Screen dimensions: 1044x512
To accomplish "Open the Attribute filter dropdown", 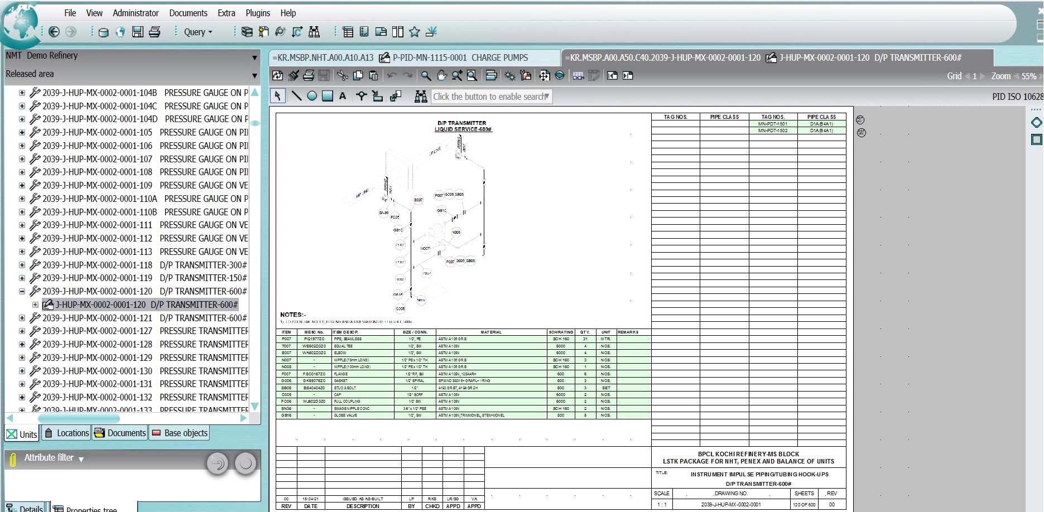I will [81, 459].
